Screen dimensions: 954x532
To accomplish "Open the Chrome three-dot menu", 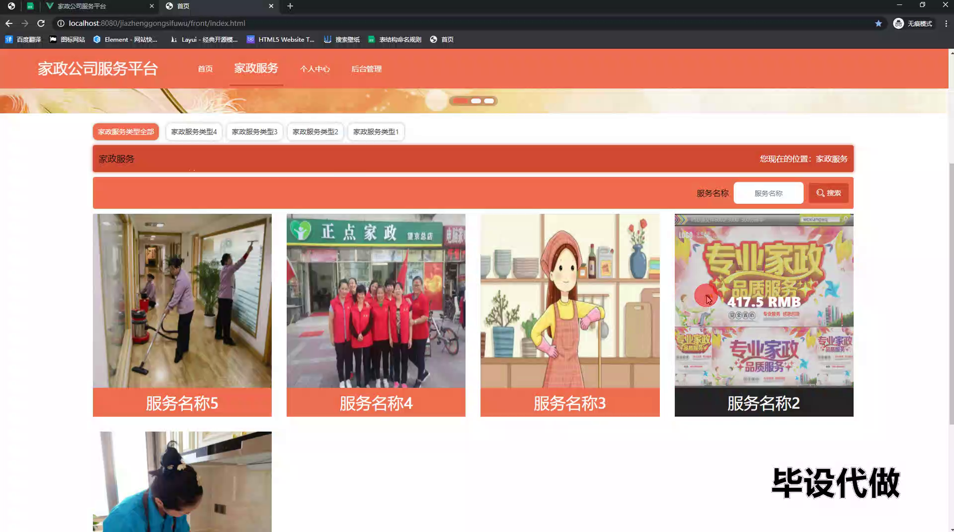I will click(946, 23).
